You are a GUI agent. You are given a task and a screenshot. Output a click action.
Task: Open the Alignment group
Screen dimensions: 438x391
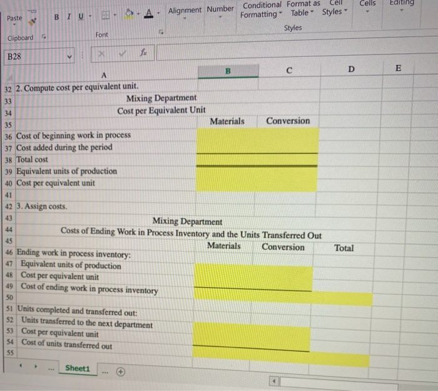(185, 13)
